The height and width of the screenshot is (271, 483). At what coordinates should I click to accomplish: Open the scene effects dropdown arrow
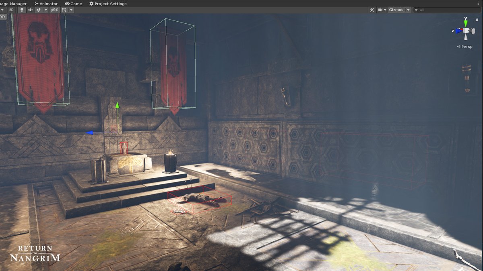(45, 10)
